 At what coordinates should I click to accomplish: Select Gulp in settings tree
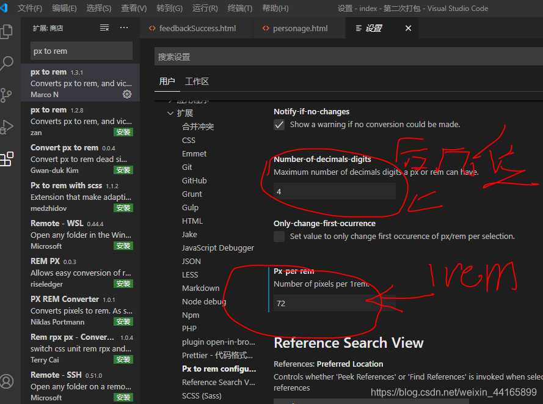(x=190, y=208)
